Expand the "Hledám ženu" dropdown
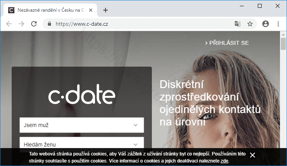 [x=82, y=144]
